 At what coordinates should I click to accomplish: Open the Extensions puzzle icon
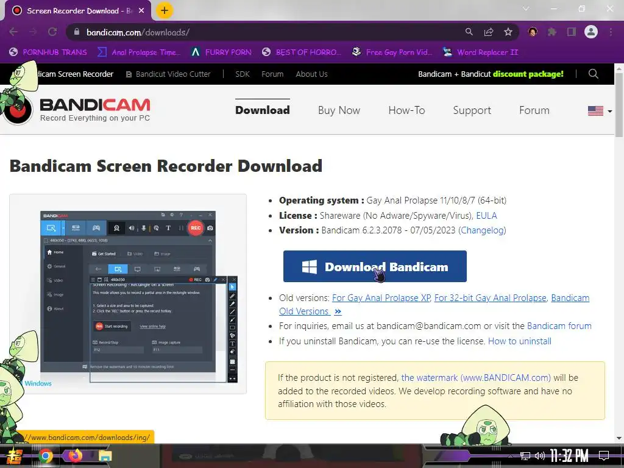(552, 32)
